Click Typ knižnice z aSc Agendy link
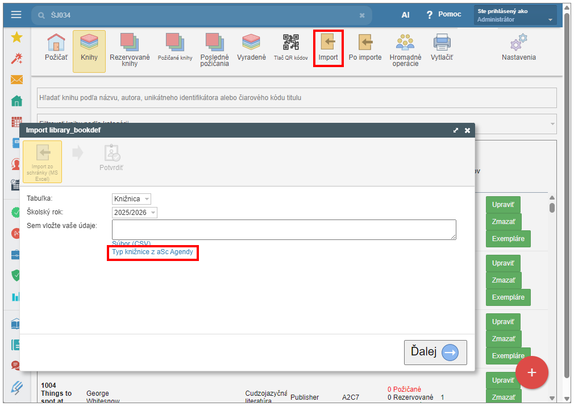This screenshot has width=574, height=406. [x=152, y=252]
